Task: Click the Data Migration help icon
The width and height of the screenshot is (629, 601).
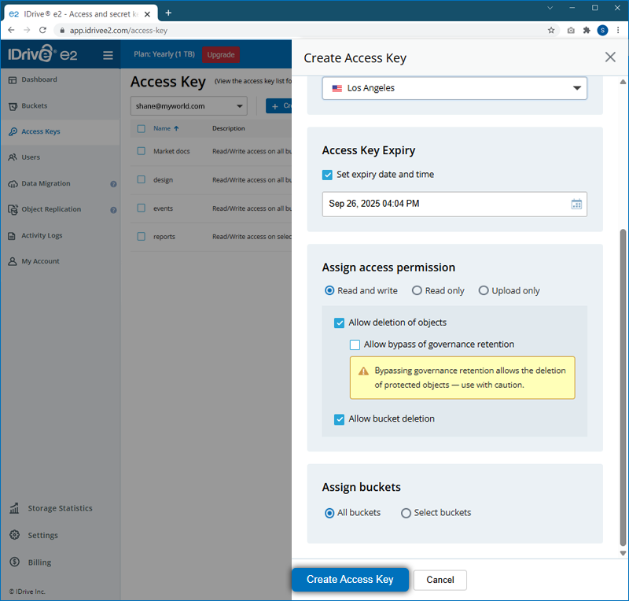Action: [x=113, y=184]
